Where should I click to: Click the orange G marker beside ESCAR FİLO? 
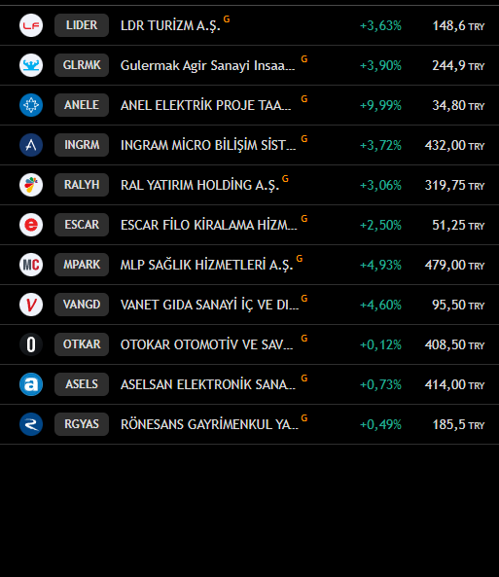point(304,219)
